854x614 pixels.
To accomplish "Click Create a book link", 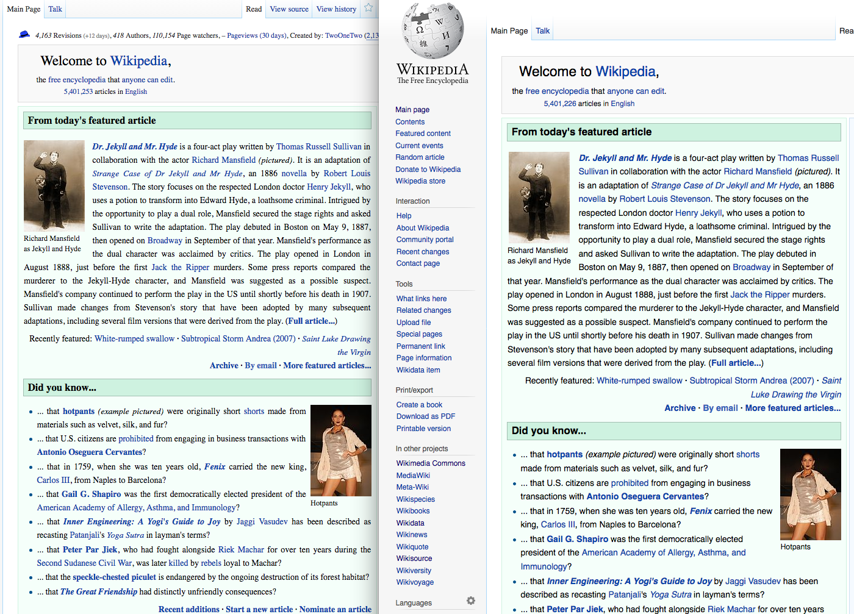I will click(x=419, y=405).
